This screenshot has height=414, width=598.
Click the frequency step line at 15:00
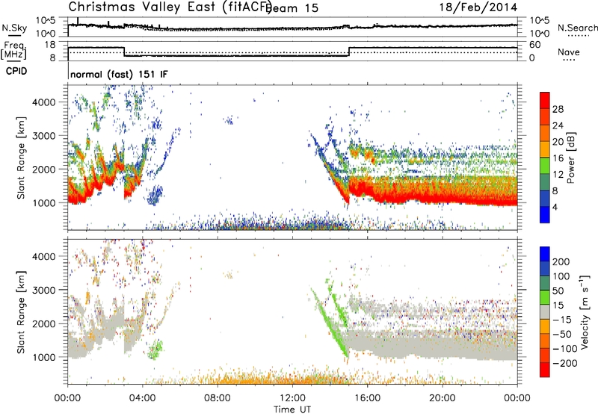349,52
